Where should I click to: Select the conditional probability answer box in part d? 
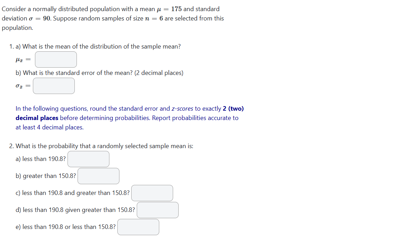[158, 210]
